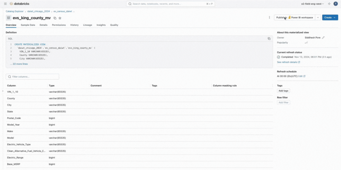Open the e2-field-eng-west workspace dropdown
The width and height of the screenshot is (341, 170).
[x=312, y=4]
